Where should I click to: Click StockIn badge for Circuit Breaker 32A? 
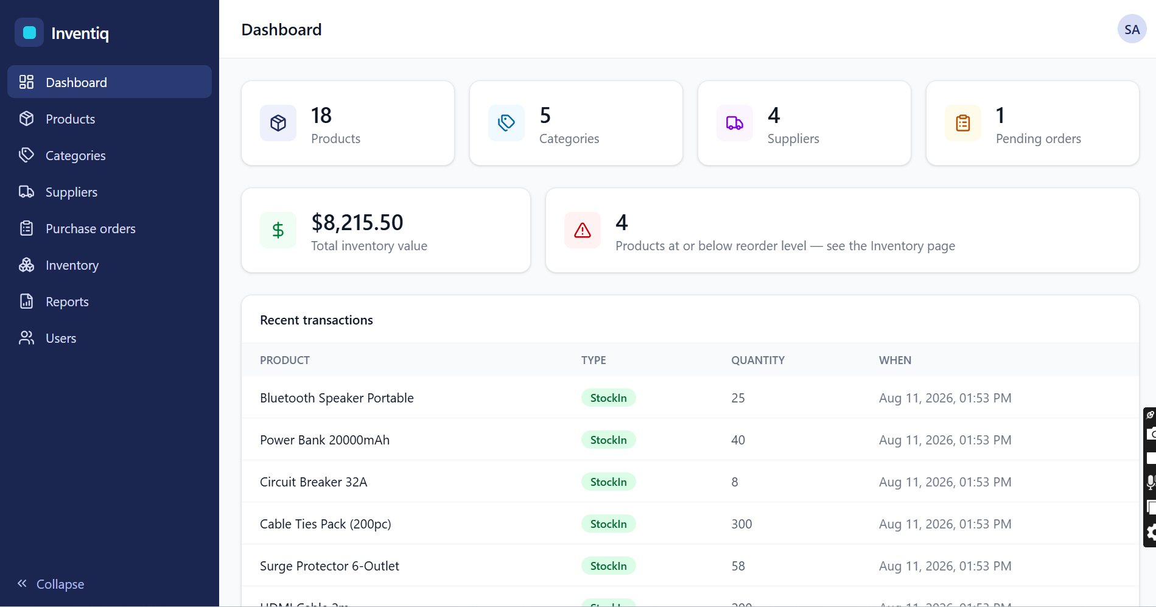(x=608, y=482)
